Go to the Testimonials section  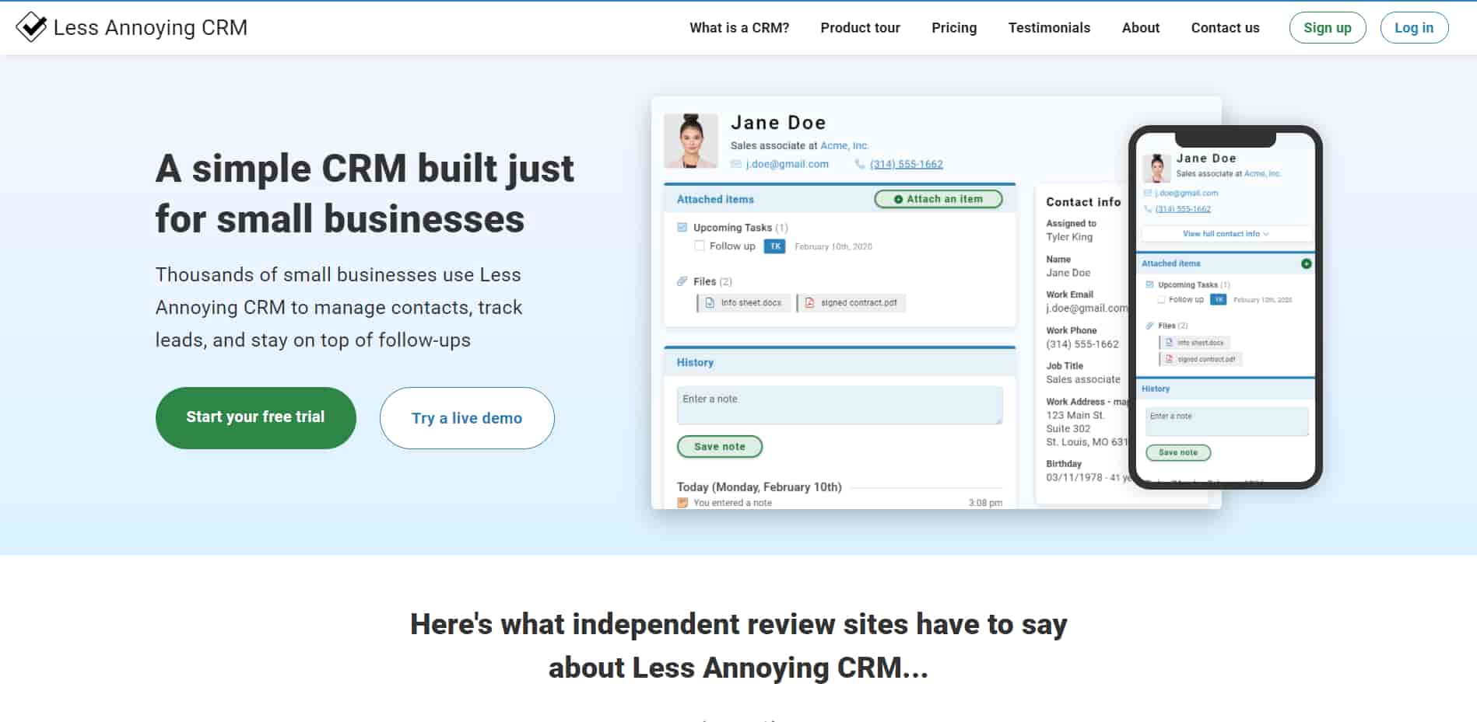coord(1048,28)
